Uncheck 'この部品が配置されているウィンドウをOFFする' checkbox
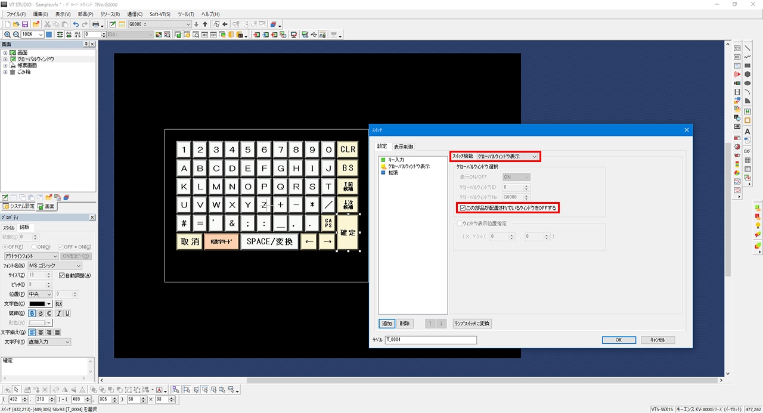This screenshot has width=763, height=413. (x=463, y=208)
